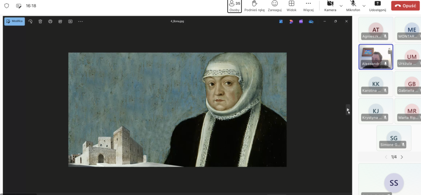
Task: Rotate the image in the photo viewer
Action: click(30, 21)
